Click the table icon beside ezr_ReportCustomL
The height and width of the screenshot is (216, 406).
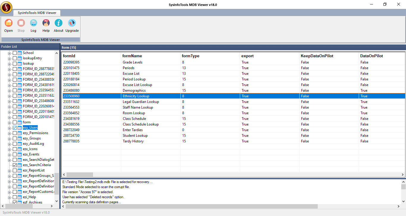click(20, 192)
